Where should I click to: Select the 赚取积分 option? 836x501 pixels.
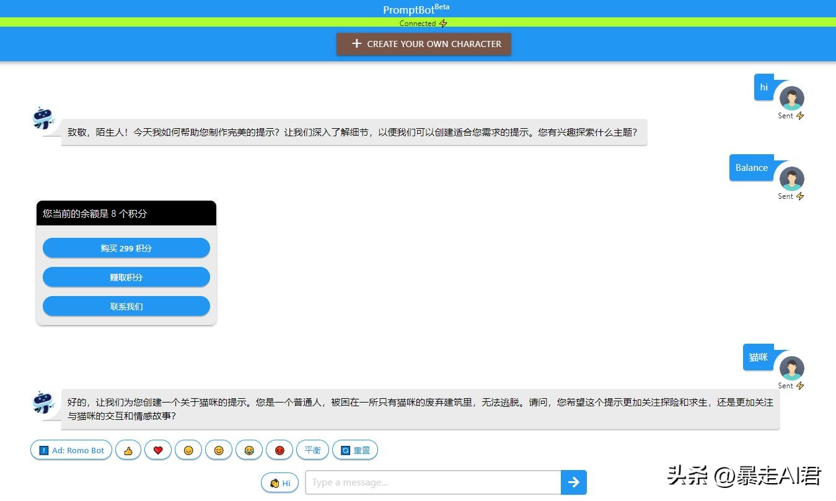pos(126,277)
